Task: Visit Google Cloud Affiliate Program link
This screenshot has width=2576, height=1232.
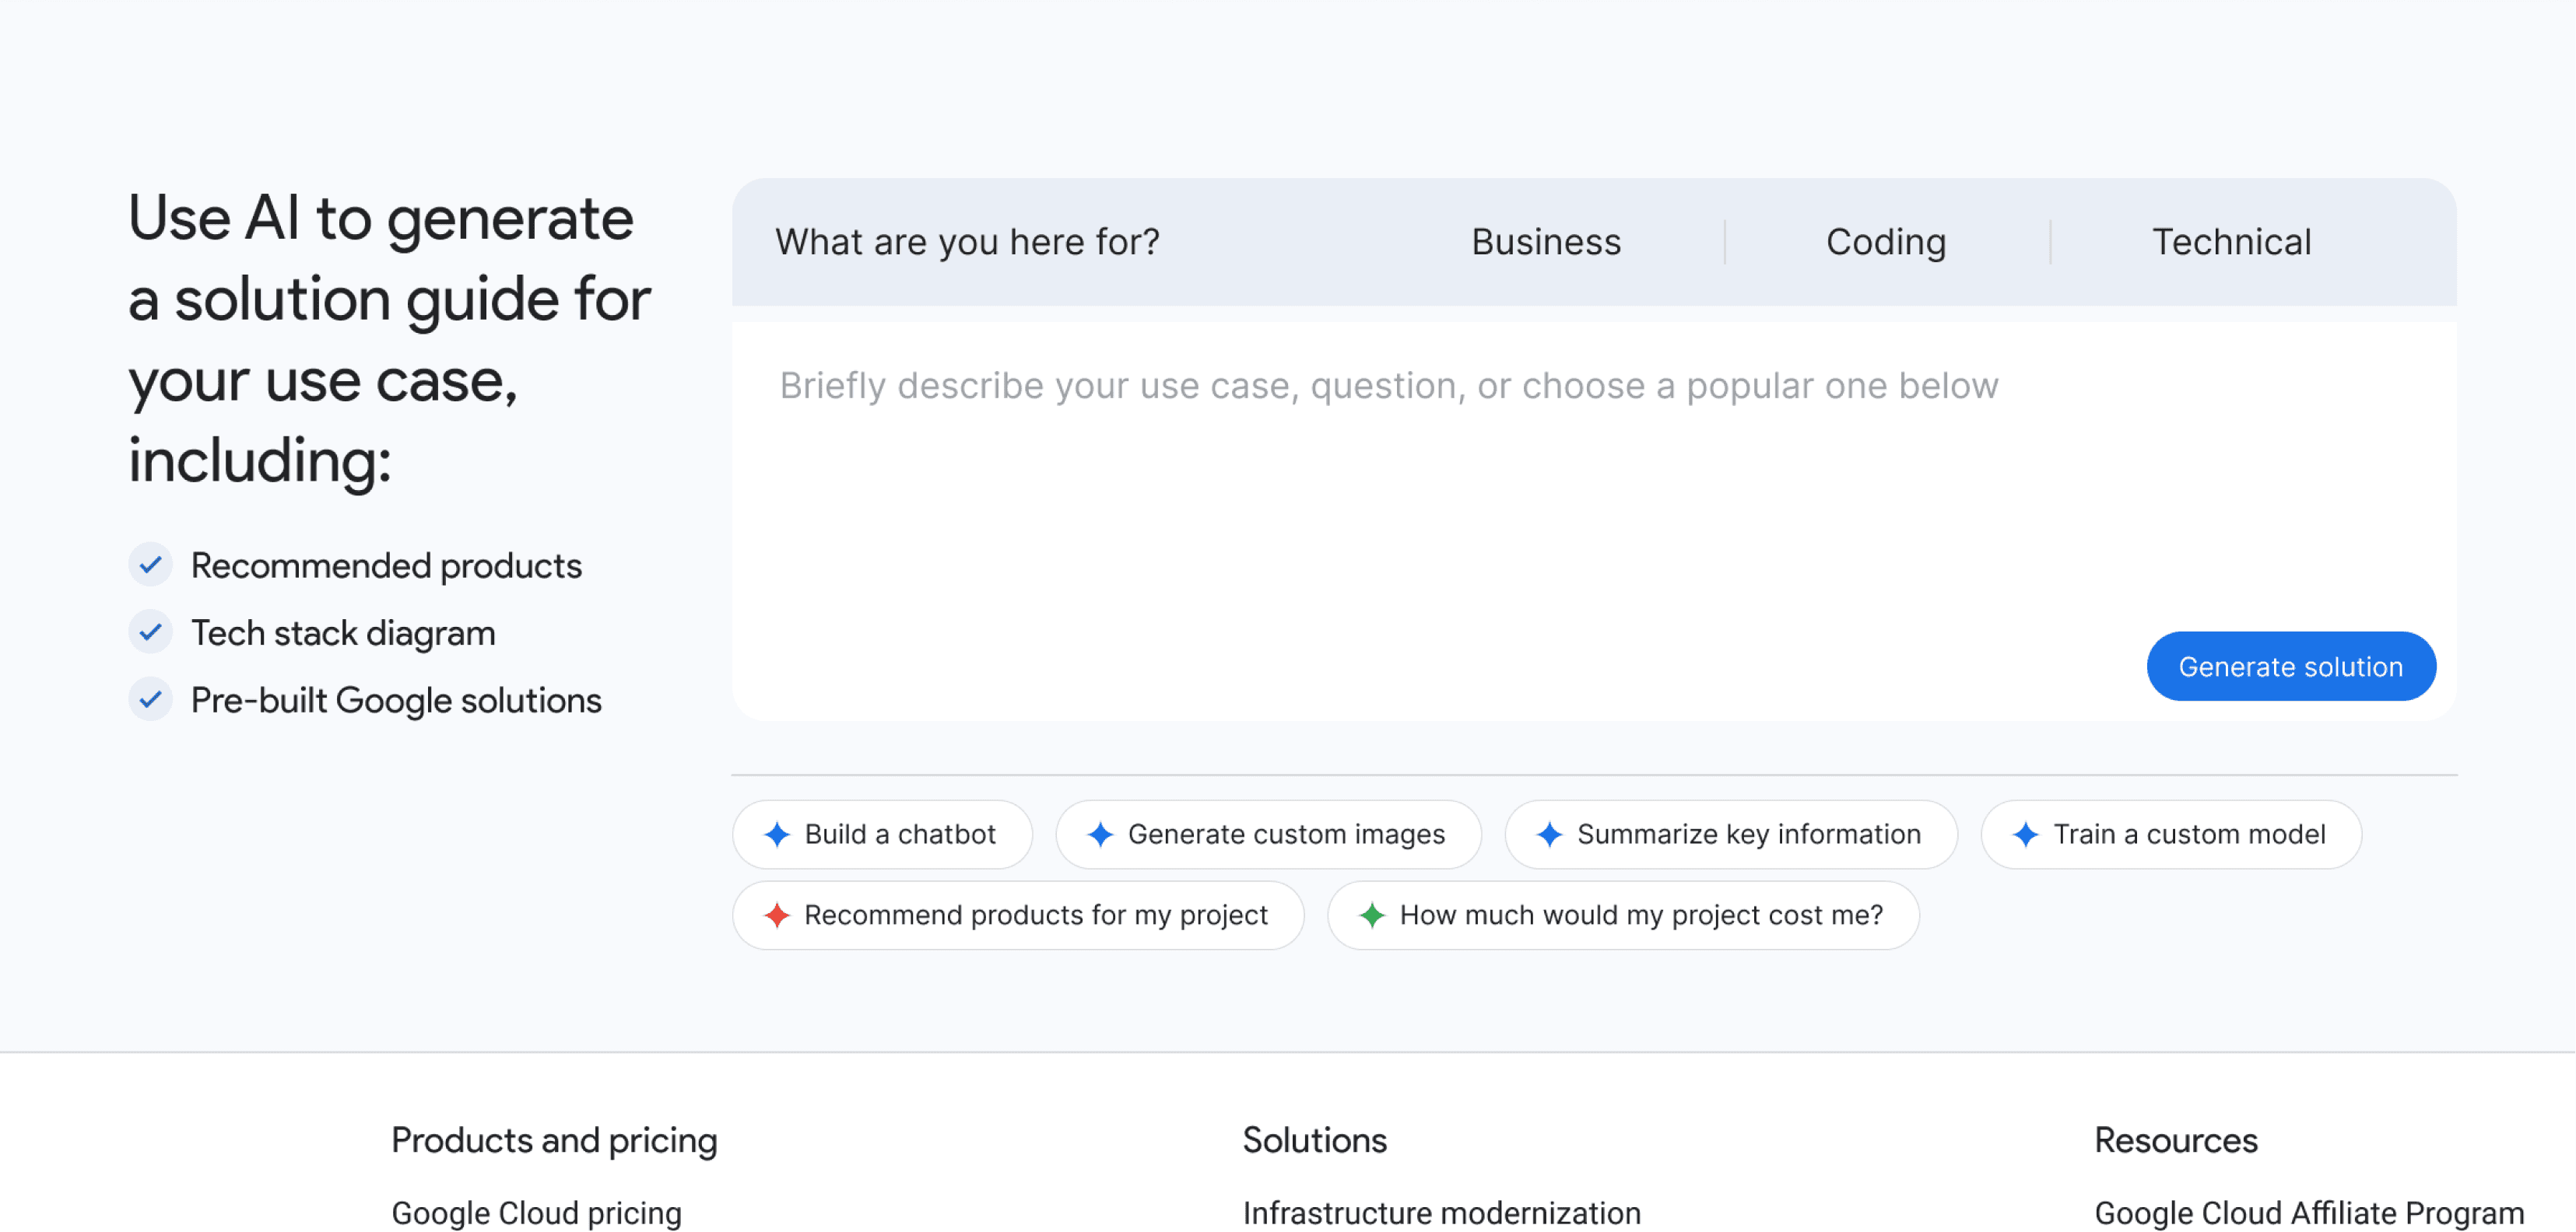Action: 2308,1213
